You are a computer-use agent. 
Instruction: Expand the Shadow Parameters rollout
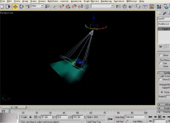tap(164, 108)
